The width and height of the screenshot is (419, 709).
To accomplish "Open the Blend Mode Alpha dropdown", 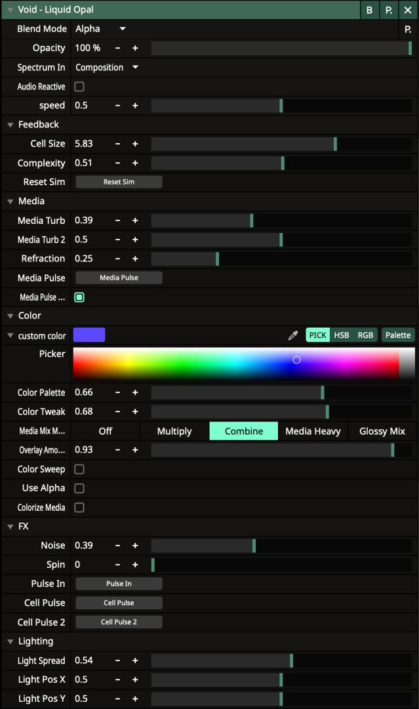I will [101, 29].
